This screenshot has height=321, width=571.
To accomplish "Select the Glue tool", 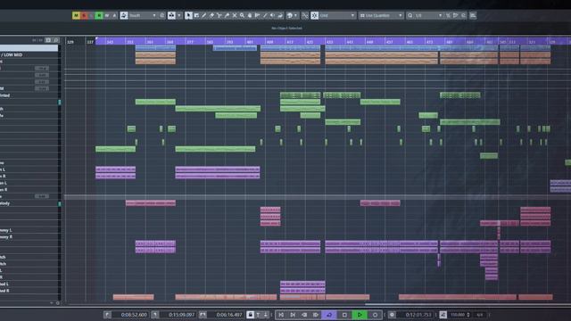I will [227, 15].
